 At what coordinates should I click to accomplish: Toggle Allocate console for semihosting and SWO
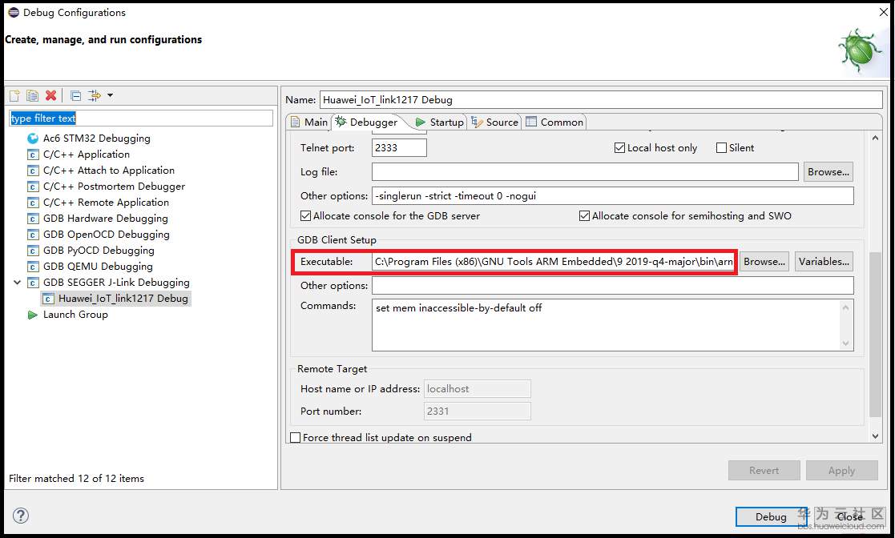[x=584, y=215]
